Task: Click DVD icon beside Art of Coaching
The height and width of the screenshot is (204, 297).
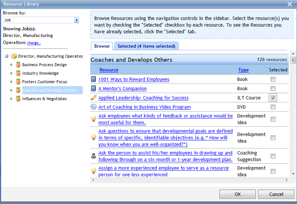Action: coord(94,107)
